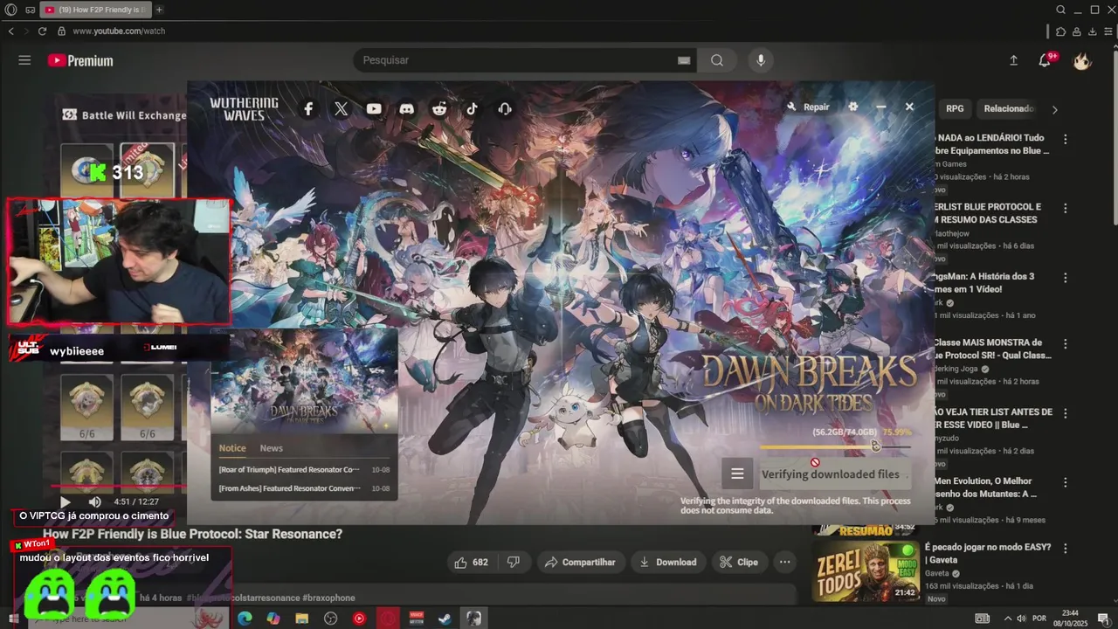The image size is (1118, 629).
Task: Open File Explorer from the taskbar
Action: point(301,619)
